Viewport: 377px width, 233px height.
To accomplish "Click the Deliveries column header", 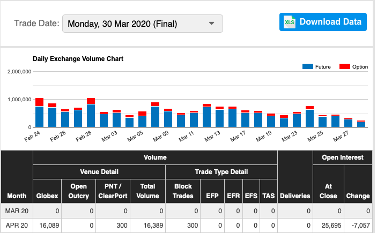I will point(295,196).
